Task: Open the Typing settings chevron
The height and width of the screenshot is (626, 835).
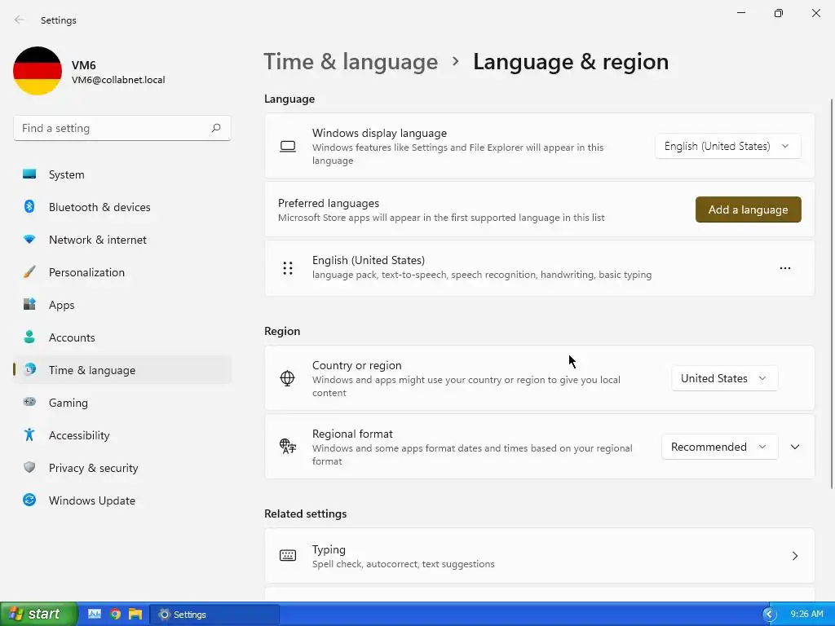Action: point(795,556)
